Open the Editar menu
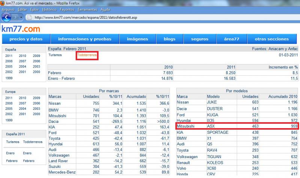 [x=22, y=10]
